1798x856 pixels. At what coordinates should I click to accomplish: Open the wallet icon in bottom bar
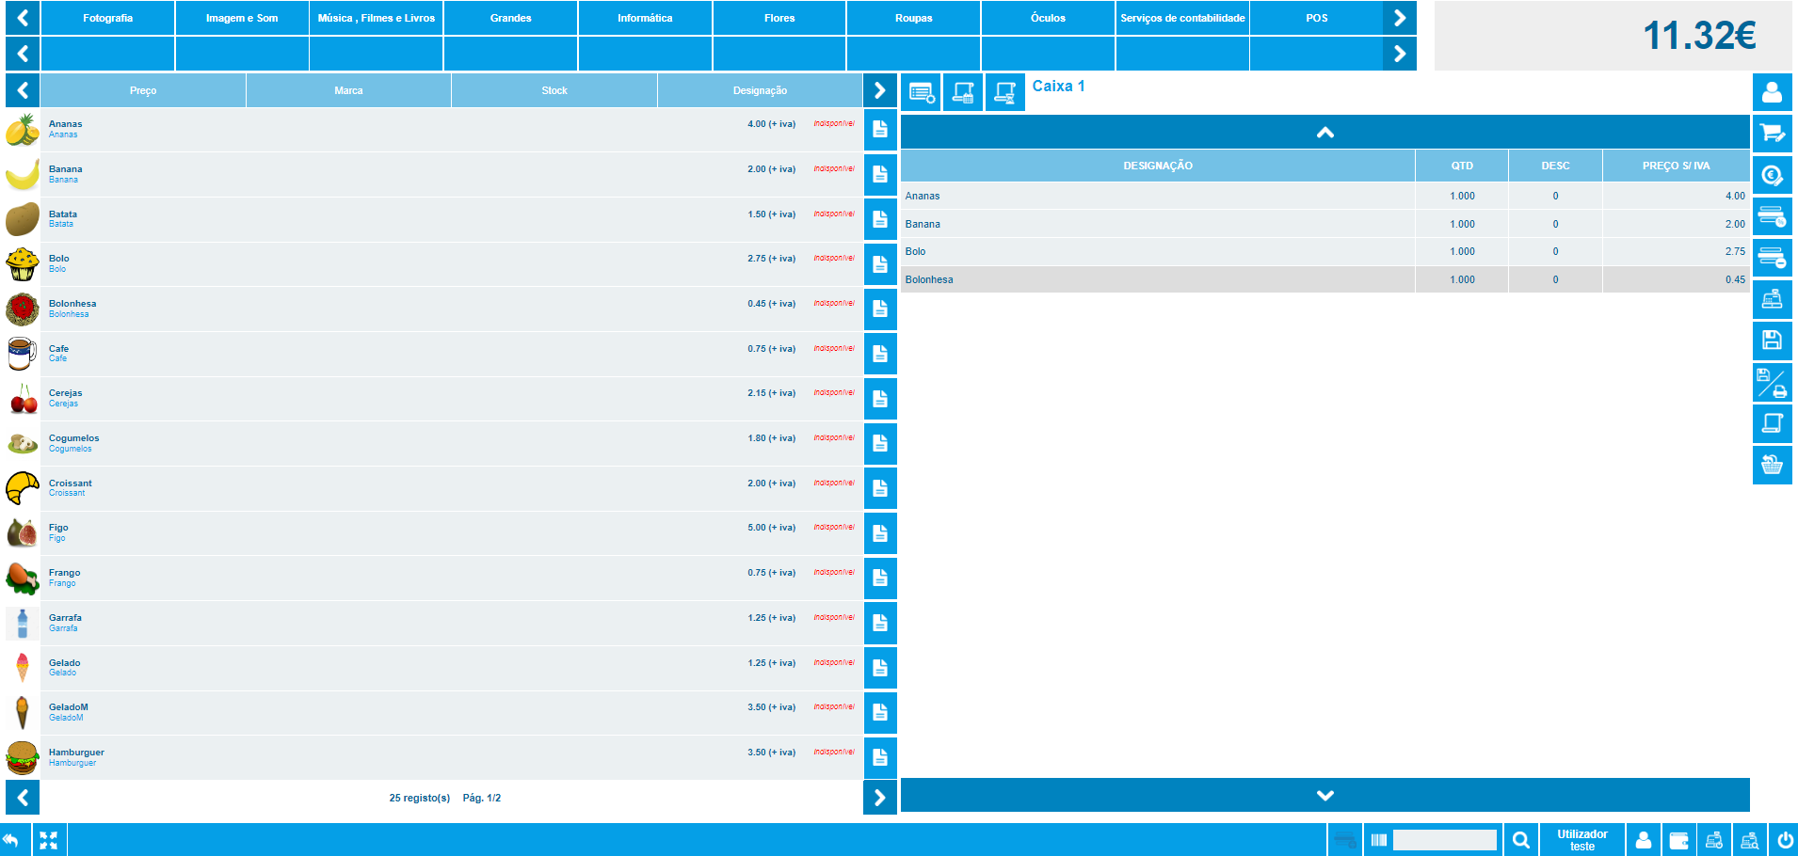(1678, 840)
